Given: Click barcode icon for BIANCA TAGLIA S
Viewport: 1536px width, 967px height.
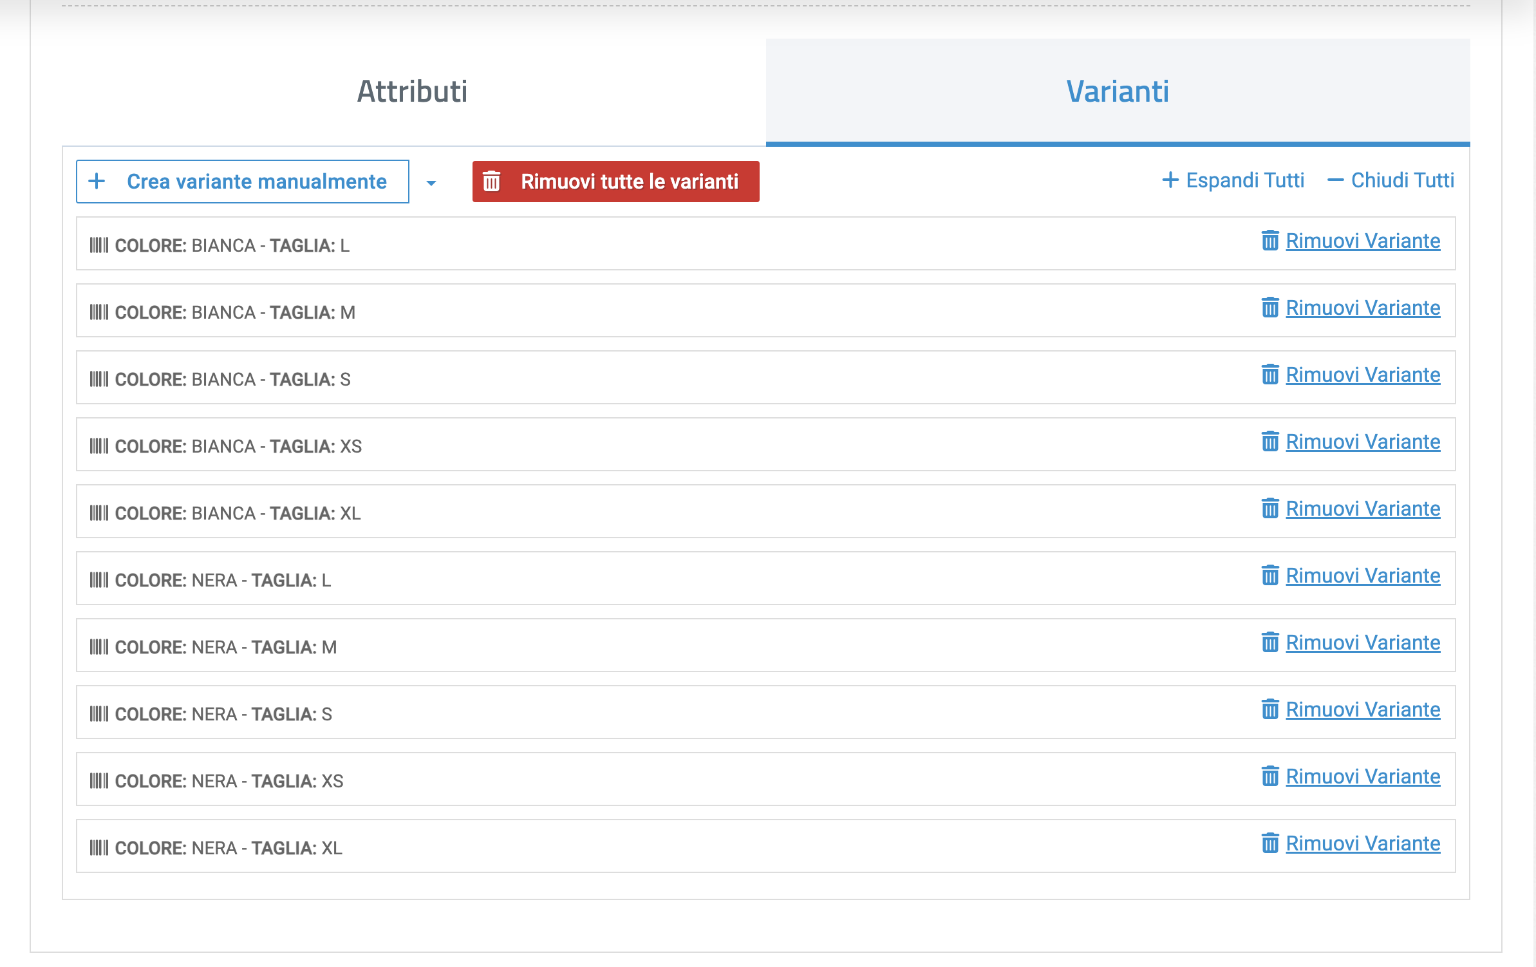Looking at the screenshot, I should [x=99, y=379].
